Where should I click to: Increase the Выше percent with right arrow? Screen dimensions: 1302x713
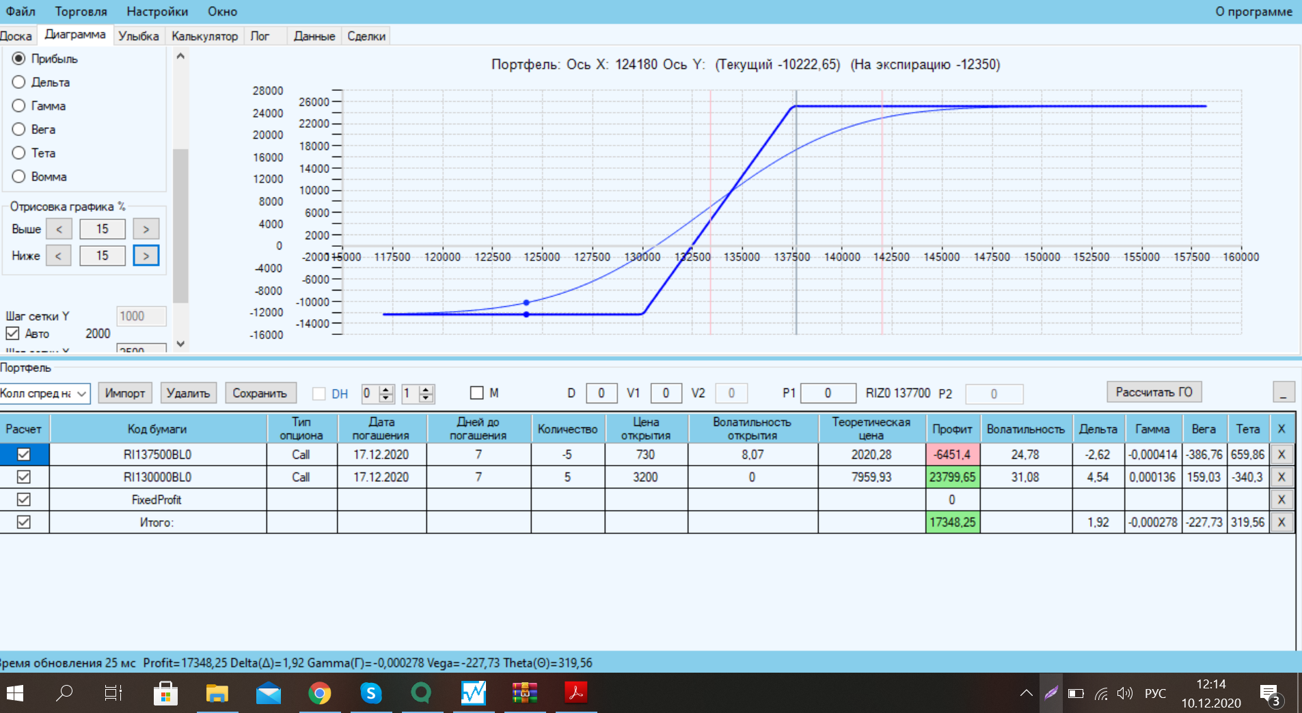(x=146, y=229)
